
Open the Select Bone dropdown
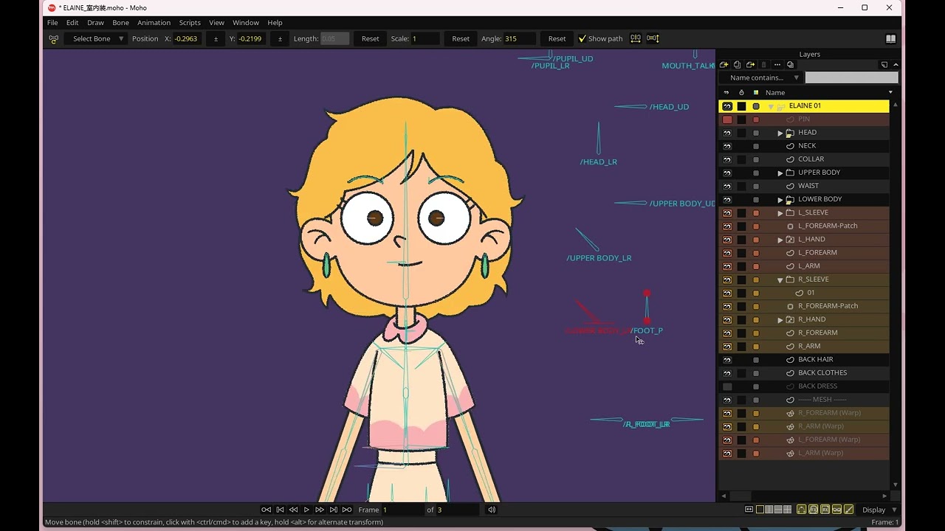95,38
